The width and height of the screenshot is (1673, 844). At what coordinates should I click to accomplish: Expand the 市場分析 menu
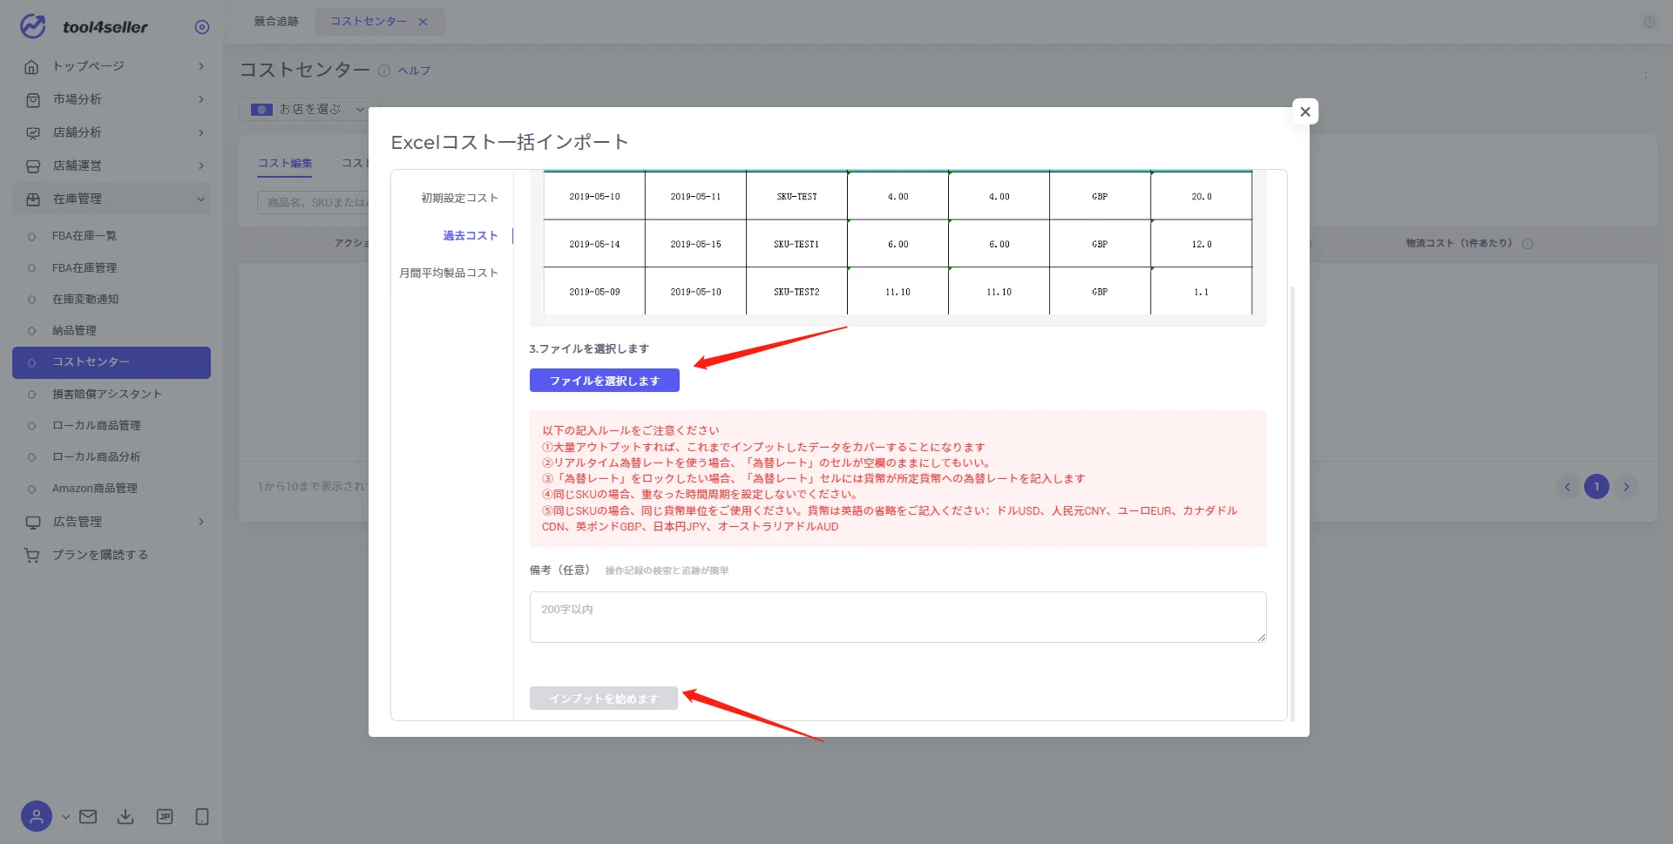[112, 99]
